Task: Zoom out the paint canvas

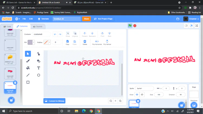Action: coord(111,101)
